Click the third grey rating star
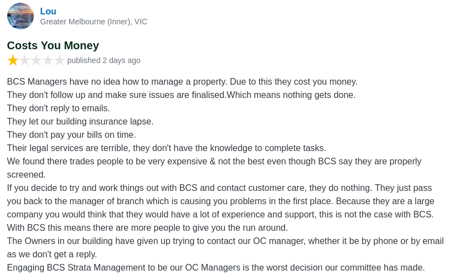This screenshot has width=449, height=280. [x=37, y=60]
